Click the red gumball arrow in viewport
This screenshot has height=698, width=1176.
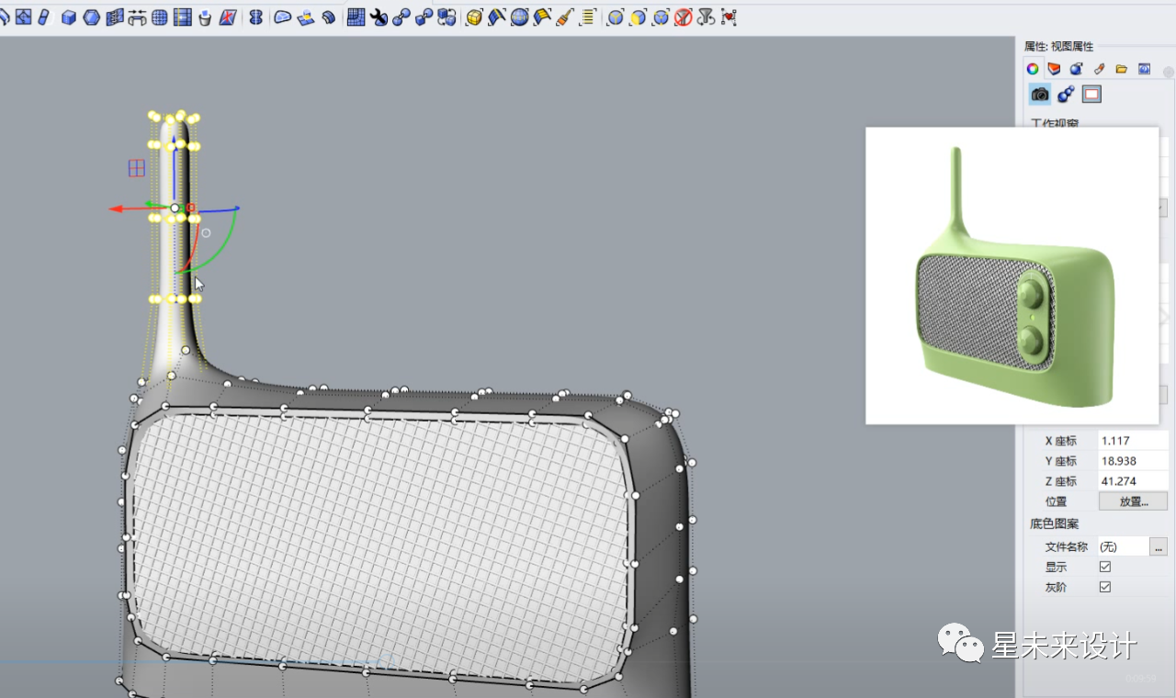[117, 209]
